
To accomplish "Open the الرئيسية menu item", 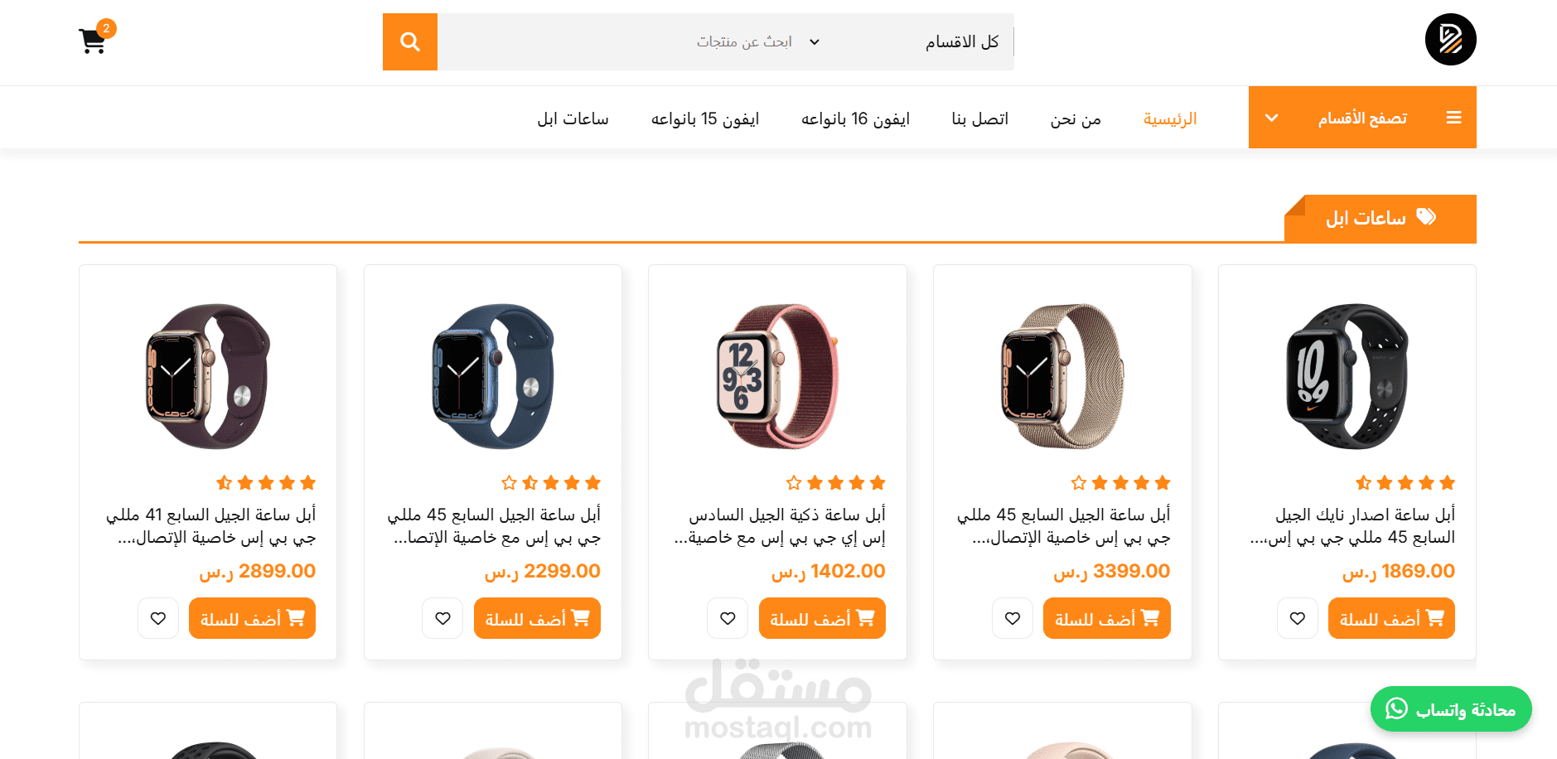I will (x=1170, y=118).
